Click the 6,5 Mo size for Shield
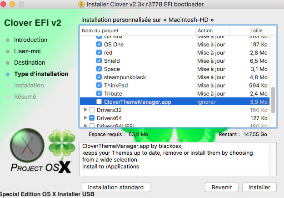 tap(259, 61)
